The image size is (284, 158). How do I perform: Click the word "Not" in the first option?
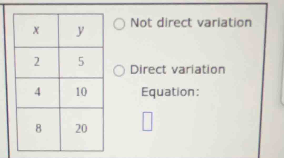tap(142, 23)
